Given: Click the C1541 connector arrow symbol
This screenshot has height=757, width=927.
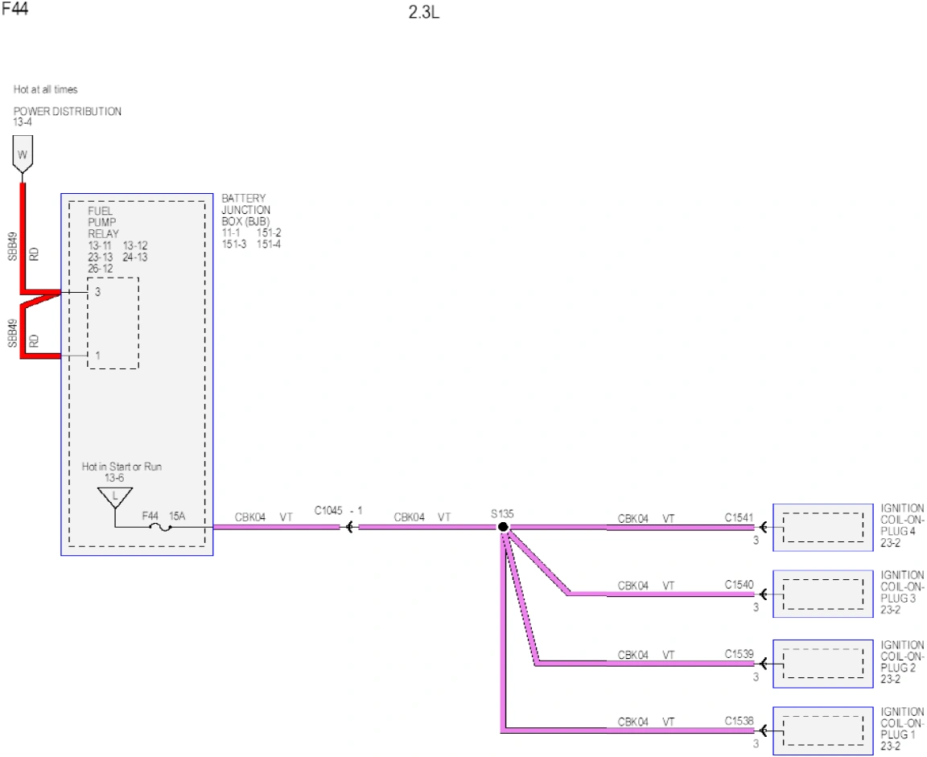Looking at the screenshot, I should (x=763, y=527).
